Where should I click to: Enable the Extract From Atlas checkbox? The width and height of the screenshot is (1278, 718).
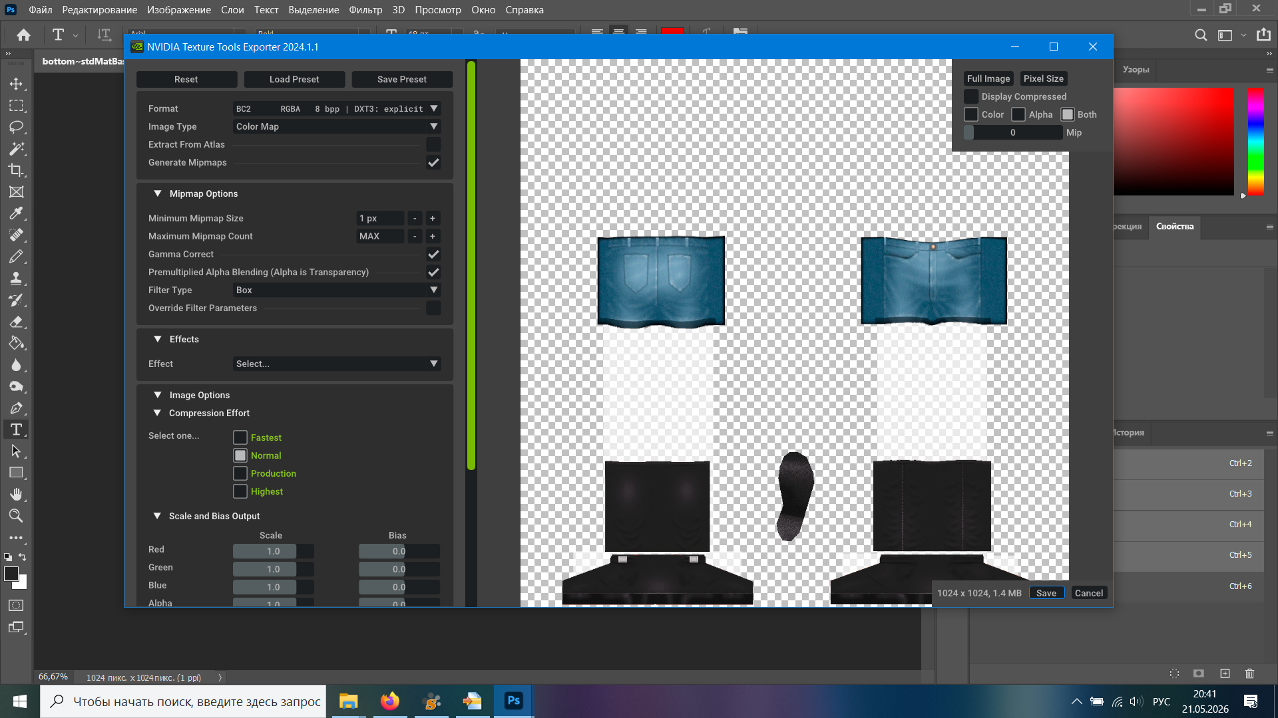(x=433, y=144)
